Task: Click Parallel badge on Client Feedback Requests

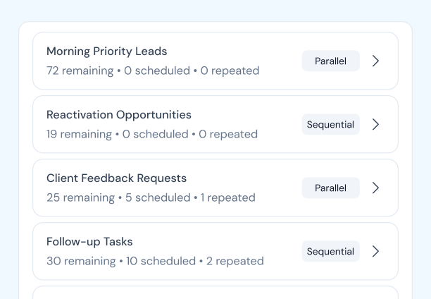Action: click(331, 188)
